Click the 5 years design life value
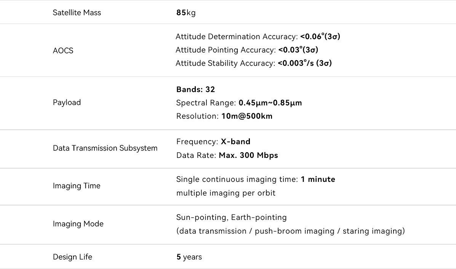 point(189,257)
